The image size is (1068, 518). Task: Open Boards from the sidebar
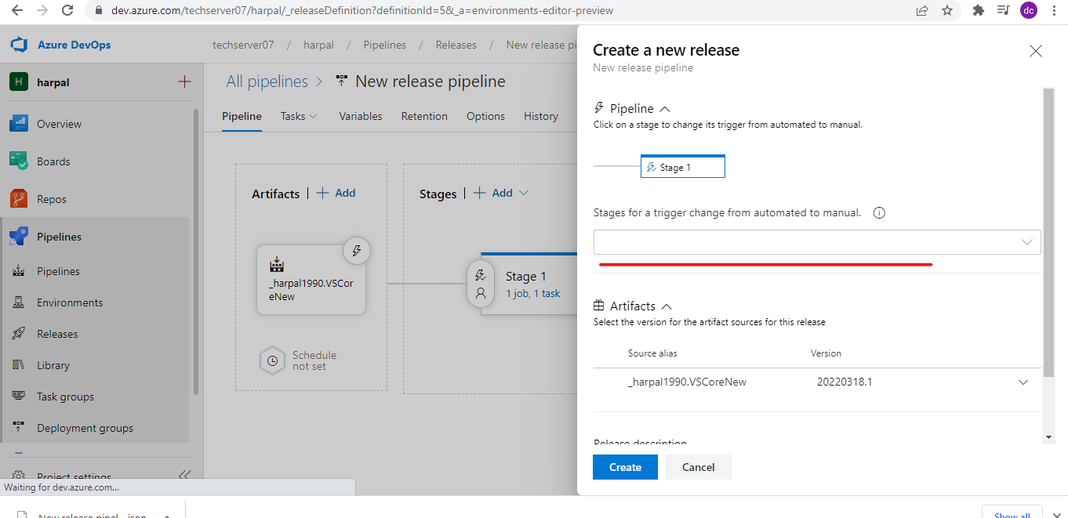tap(53, 161)
